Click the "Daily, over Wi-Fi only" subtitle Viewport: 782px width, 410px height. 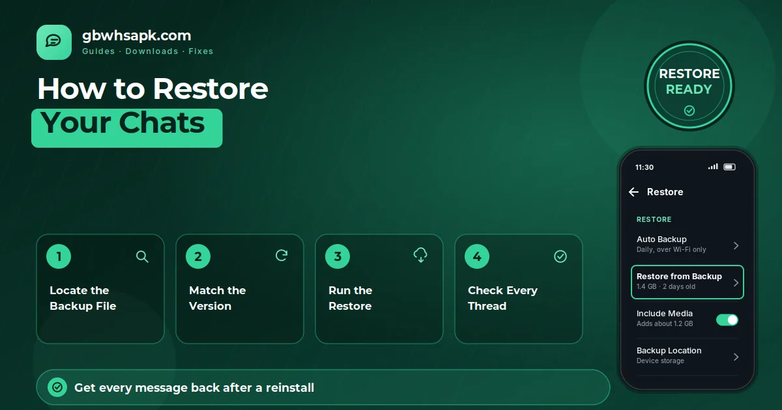point(671,250)
